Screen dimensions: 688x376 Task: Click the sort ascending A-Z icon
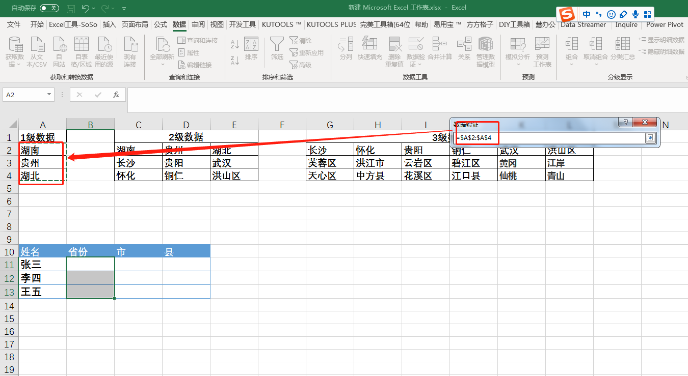coord(235,44)
